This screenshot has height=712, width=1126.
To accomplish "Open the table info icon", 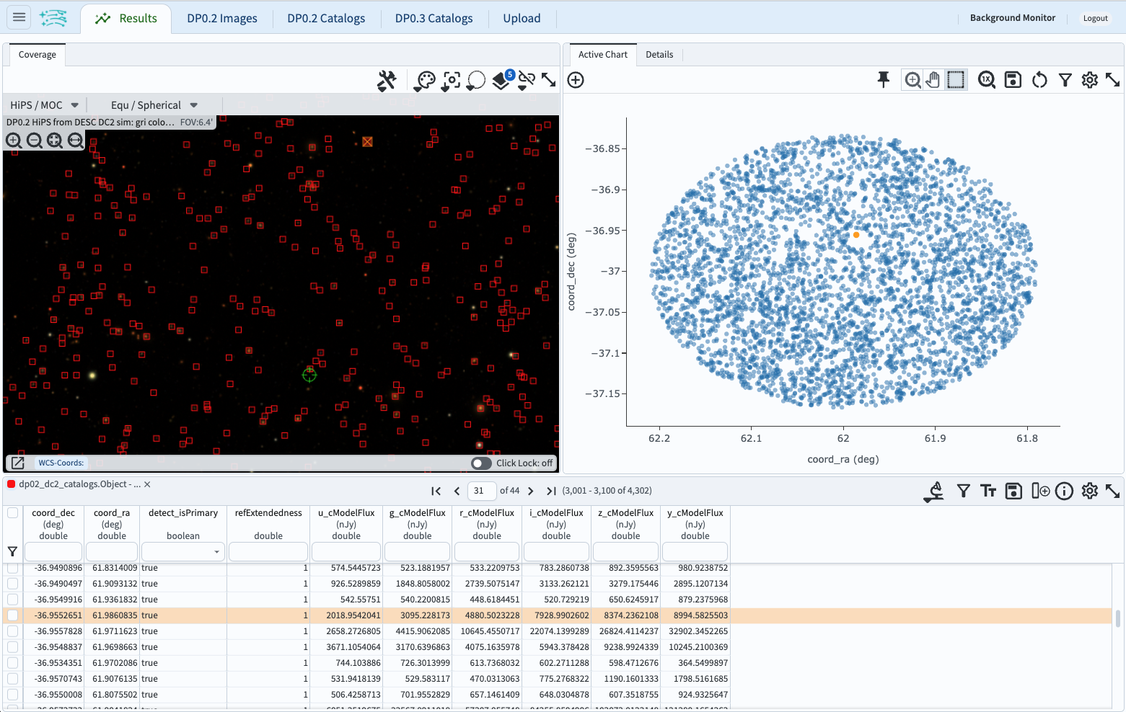I will point(1064,491).
